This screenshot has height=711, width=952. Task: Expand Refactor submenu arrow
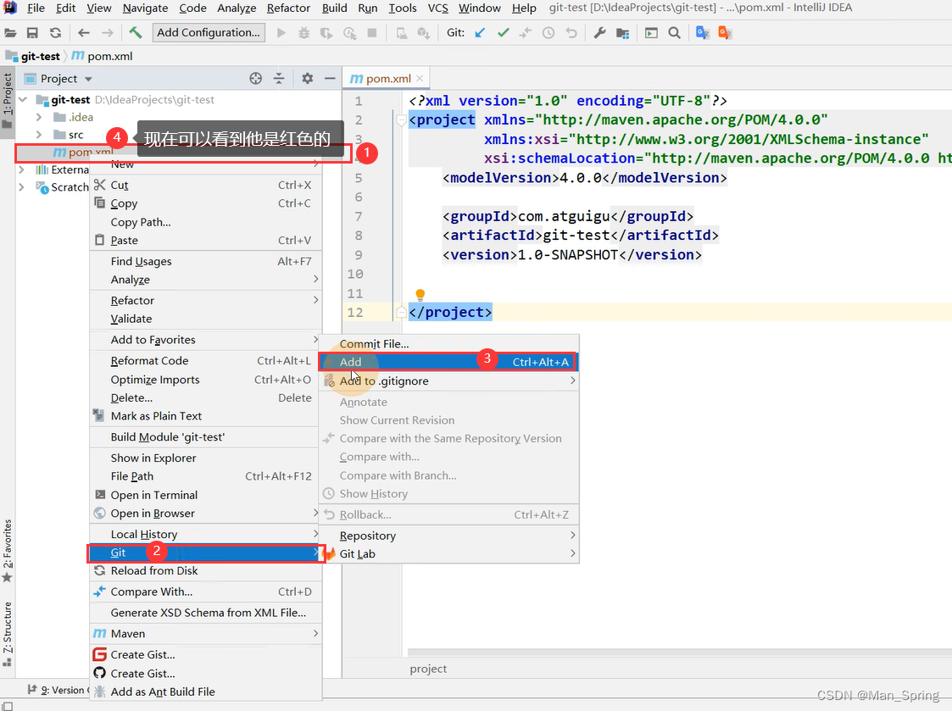(315, 300)
